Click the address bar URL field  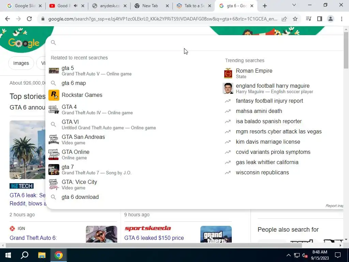(163, 19)
